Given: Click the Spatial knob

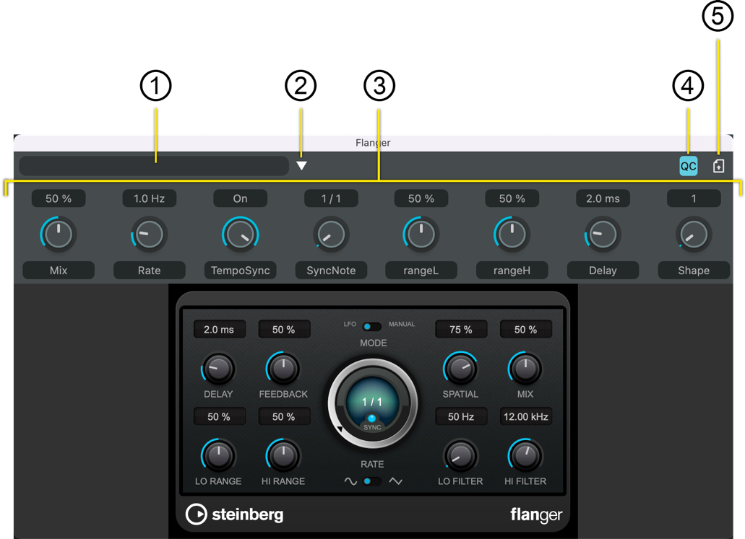Looking at the screenshot, I should pyautogui.click(x=460, y=369).
